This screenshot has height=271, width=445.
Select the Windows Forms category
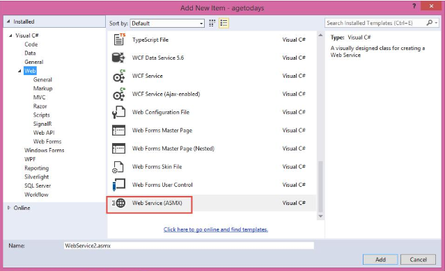(x=45, y=150)
